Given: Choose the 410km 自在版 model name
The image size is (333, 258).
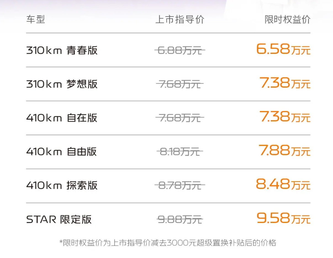Looking at the screenshot, I should coord(62,118).
